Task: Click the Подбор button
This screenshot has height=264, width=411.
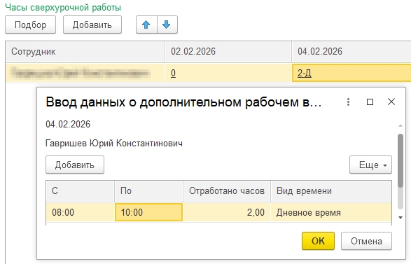Action: [30, 25]
